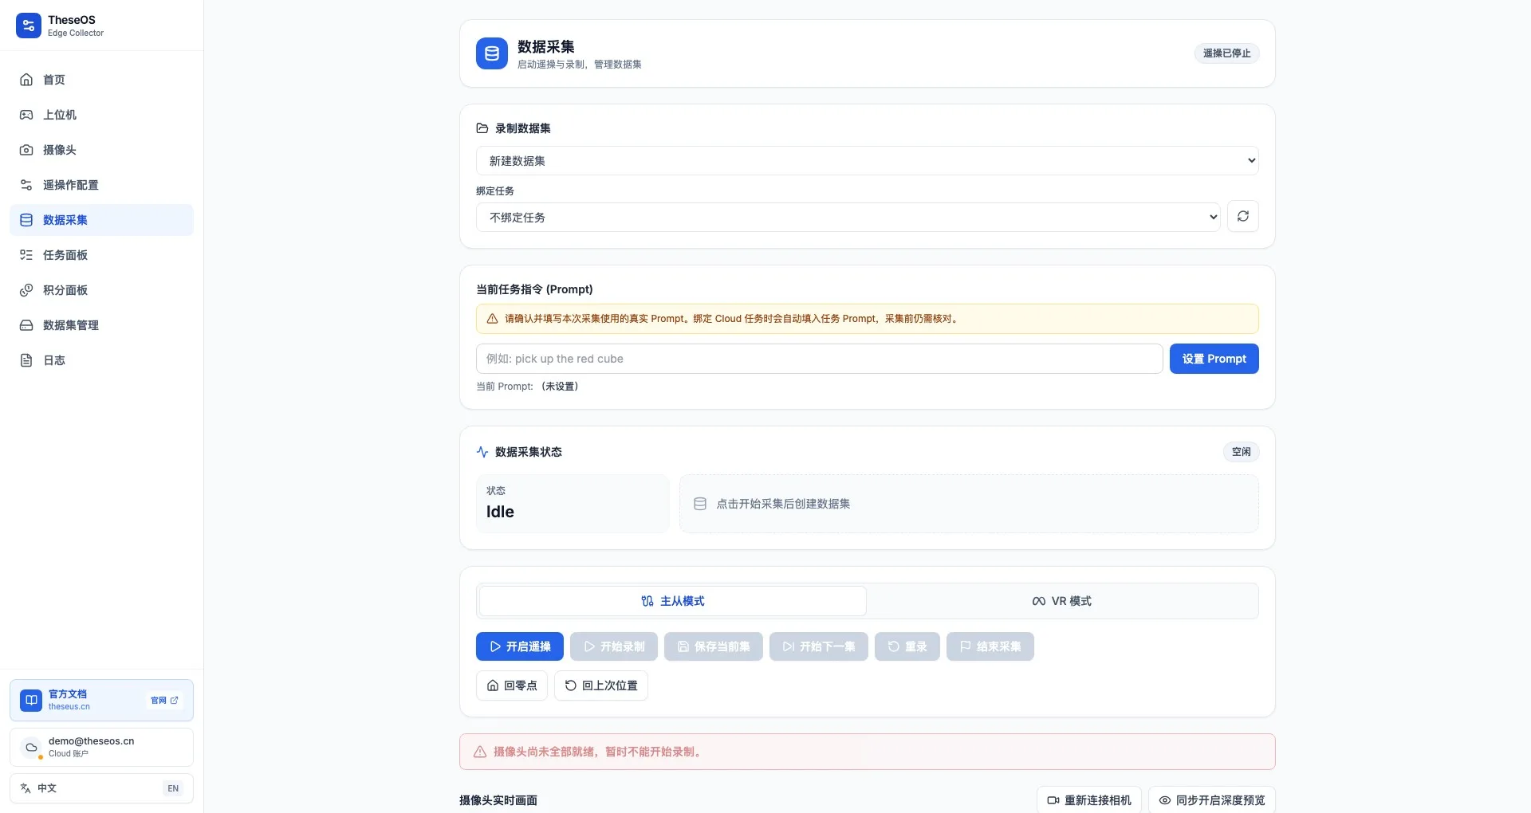The image size is (1531, 813).
Task: Click the 开始下一集 button
Action: pos(818,646)
